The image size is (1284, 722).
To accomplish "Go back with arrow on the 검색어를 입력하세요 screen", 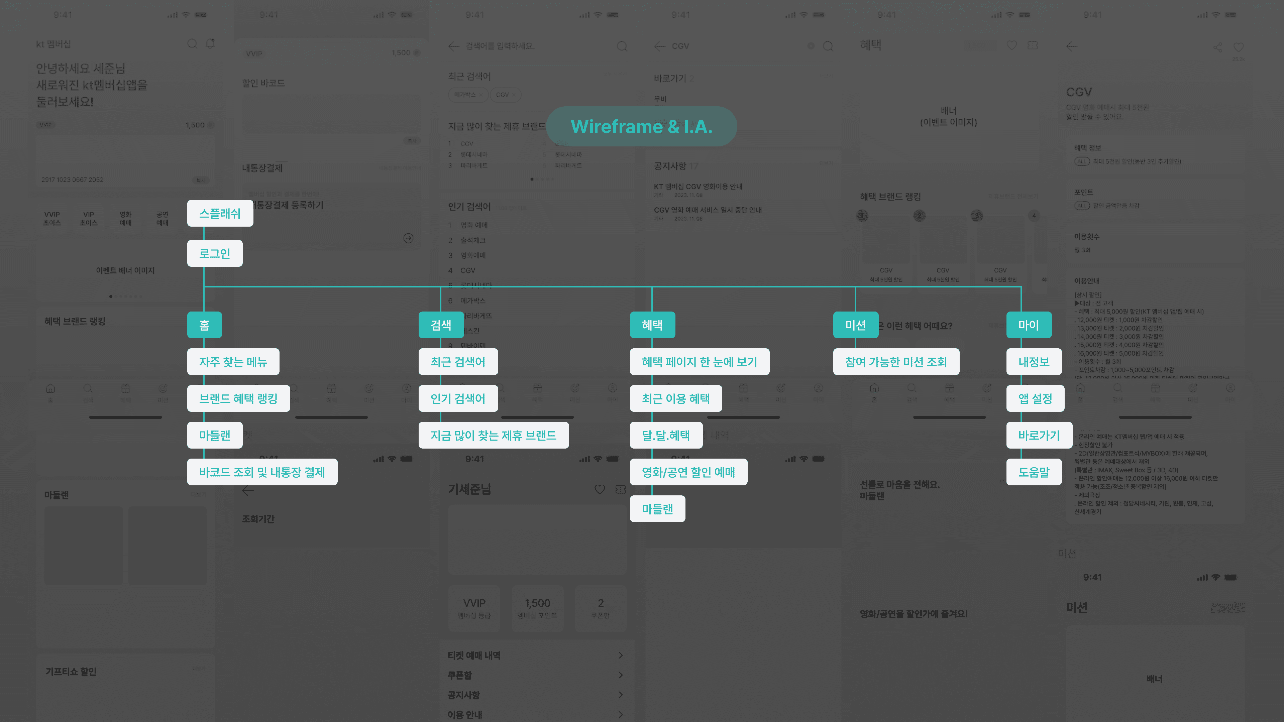I will point(453,46).
